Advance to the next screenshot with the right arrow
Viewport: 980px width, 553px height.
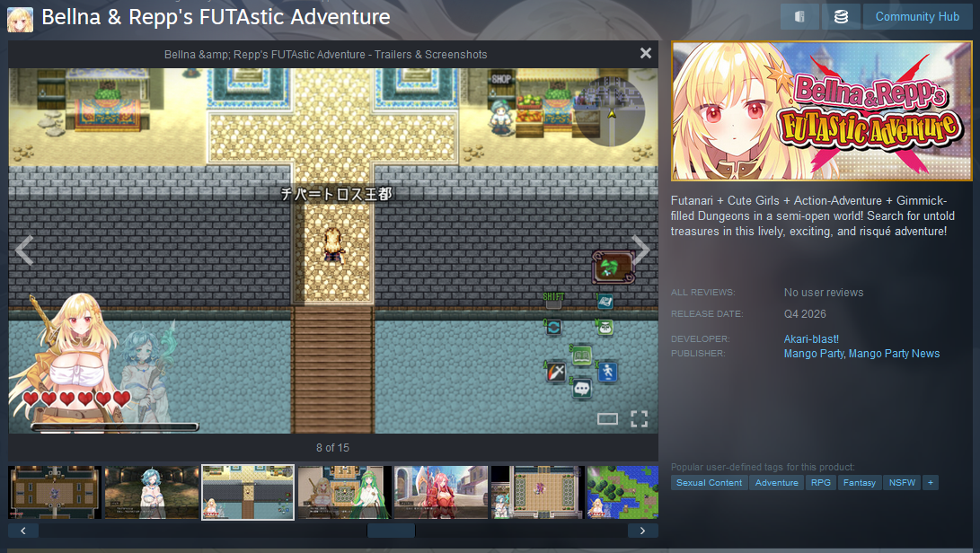pos(640,250)
